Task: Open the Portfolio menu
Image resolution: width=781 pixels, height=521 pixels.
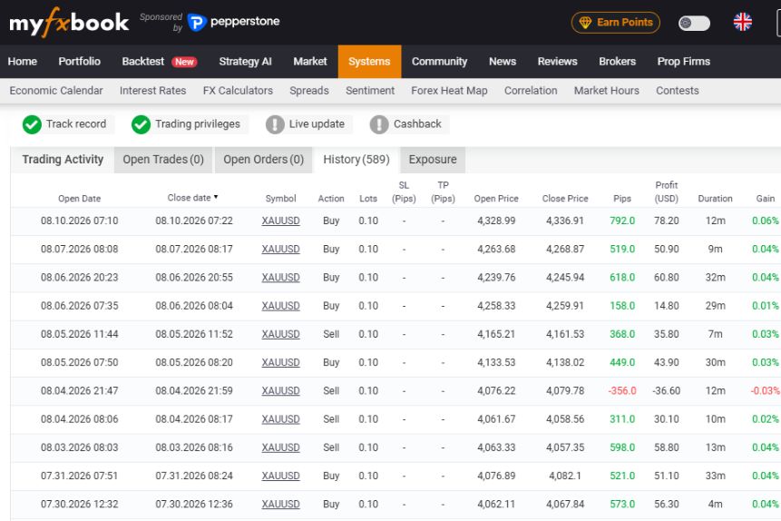Action: coord(79,62)
